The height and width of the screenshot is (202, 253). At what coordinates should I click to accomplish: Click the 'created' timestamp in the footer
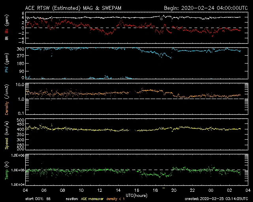pyautogui.click(x=218, y=199)
